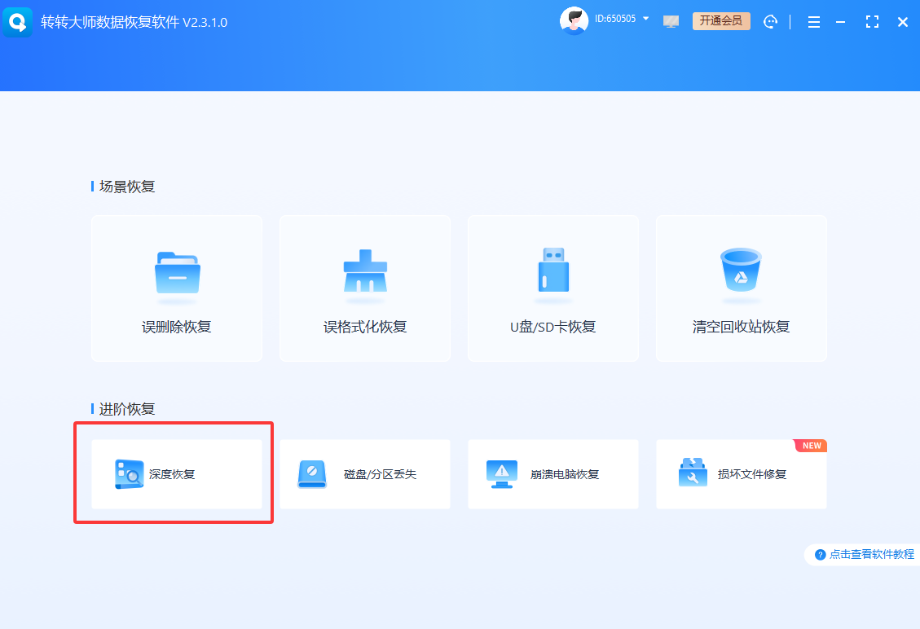
Task: Choose the 误格式化恢复 label
Action: click(x=365, y=327)
